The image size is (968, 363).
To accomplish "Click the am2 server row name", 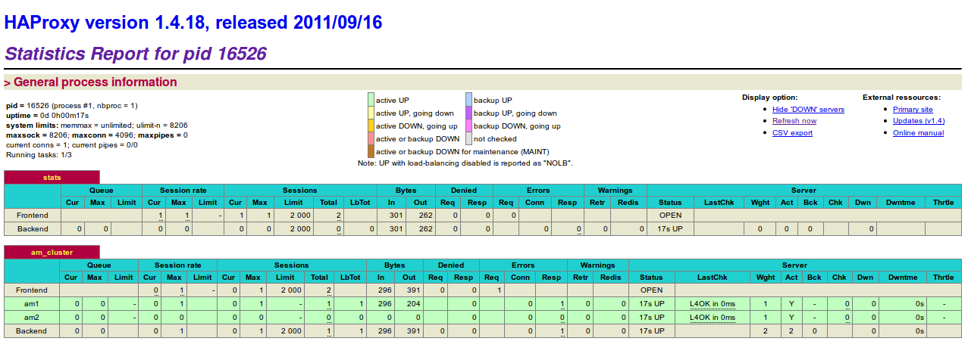I will pyautogui.click(x=32, y=318).
